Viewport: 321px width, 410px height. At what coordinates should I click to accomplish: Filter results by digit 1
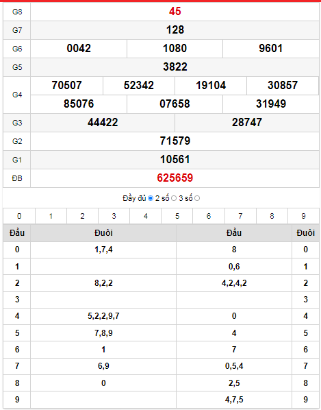coord(51,216)
